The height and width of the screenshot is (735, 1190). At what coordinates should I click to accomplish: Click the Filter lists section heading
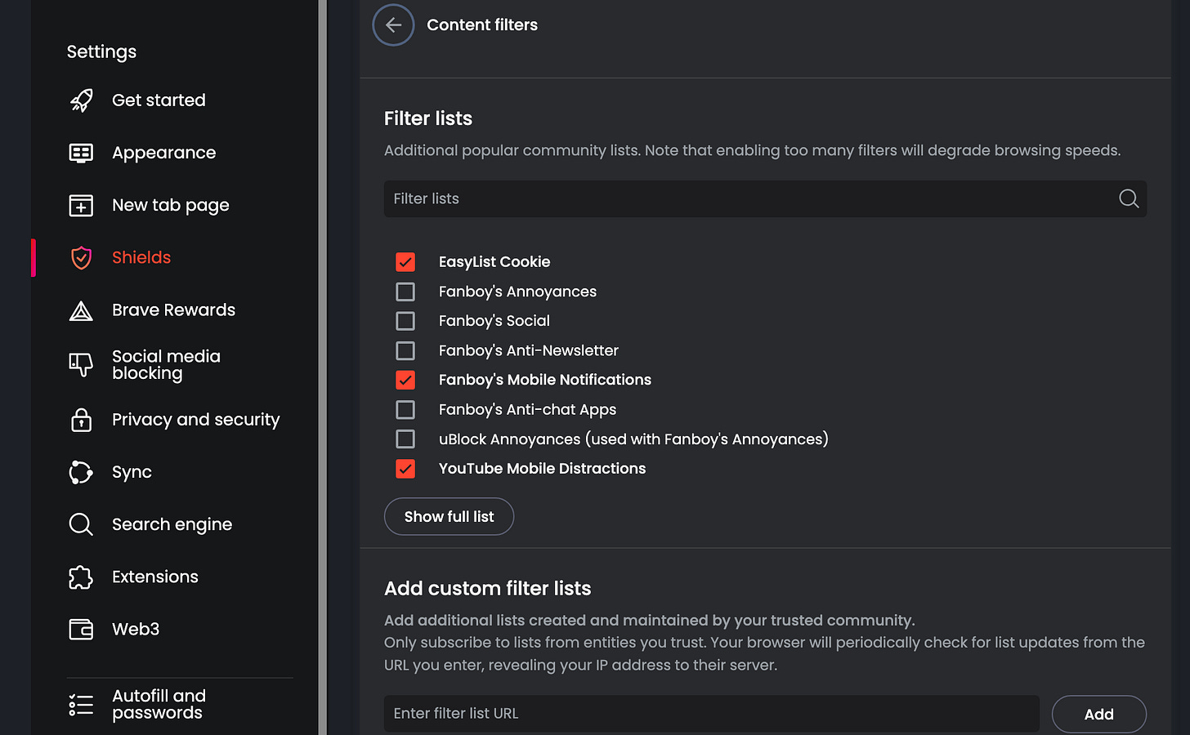428,118
